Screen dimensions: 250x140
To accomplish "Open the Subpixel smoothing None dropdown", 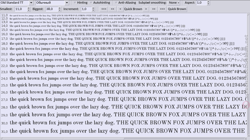I will (174, 3).
